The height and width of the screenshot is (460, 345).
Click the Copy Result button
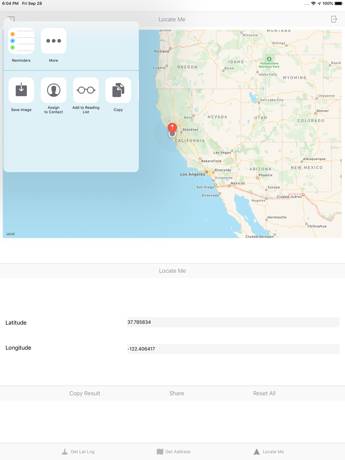click(85, 393)
